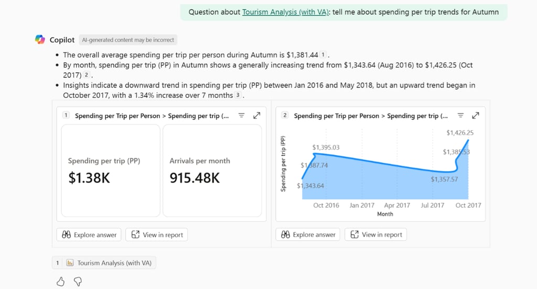This screenshot has height=289, width=537.
Task: Select the Spending per trip (PP) KPI card
Action: (x=111, y=170)
